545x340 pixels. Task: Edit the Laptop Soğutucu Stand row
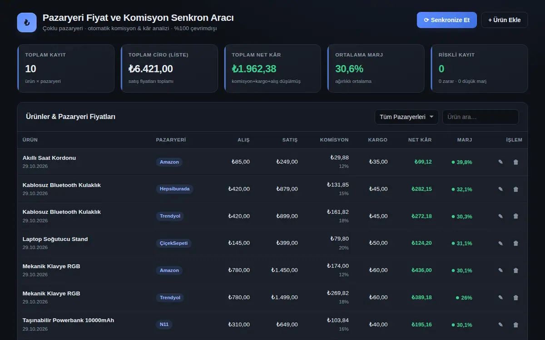pyautogui.click(x=500, y=243)
